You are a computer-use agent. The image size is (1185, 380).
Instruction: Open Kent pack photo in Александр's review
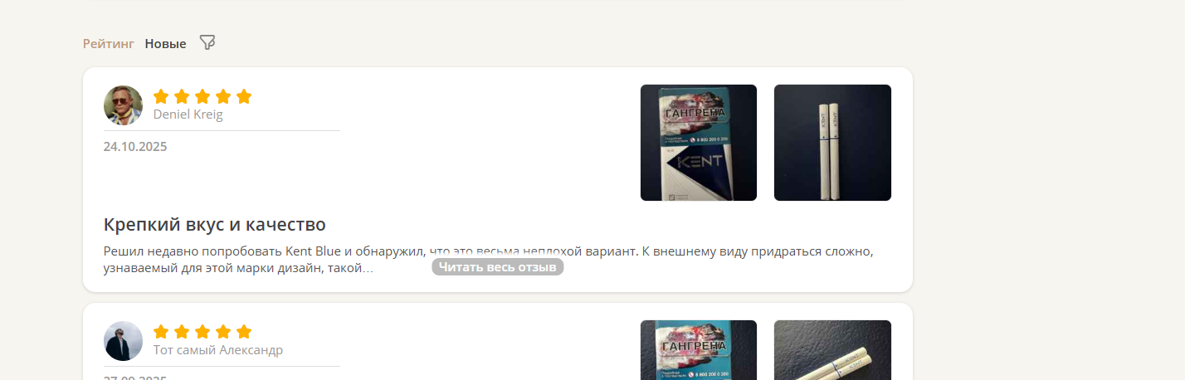699,350
